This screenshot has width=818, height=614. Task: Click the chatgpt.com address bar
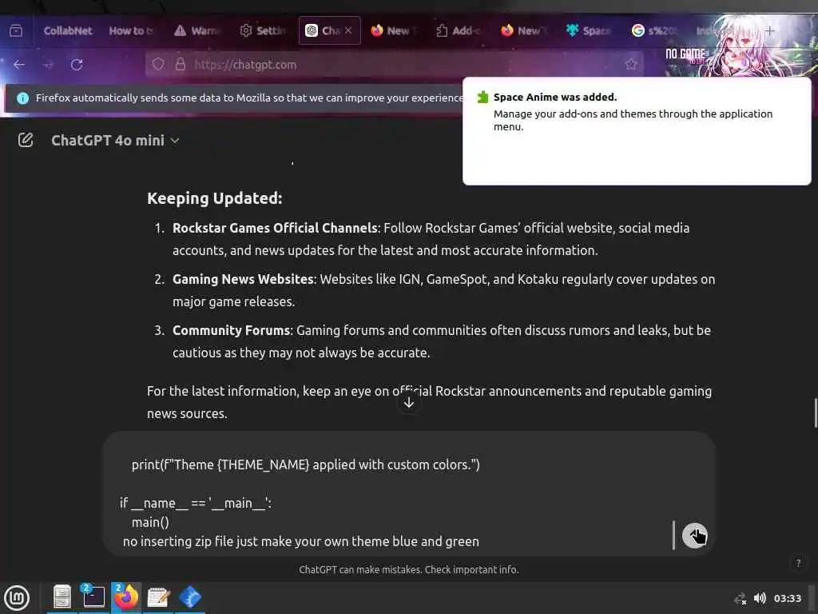click(x=395, y=65)
